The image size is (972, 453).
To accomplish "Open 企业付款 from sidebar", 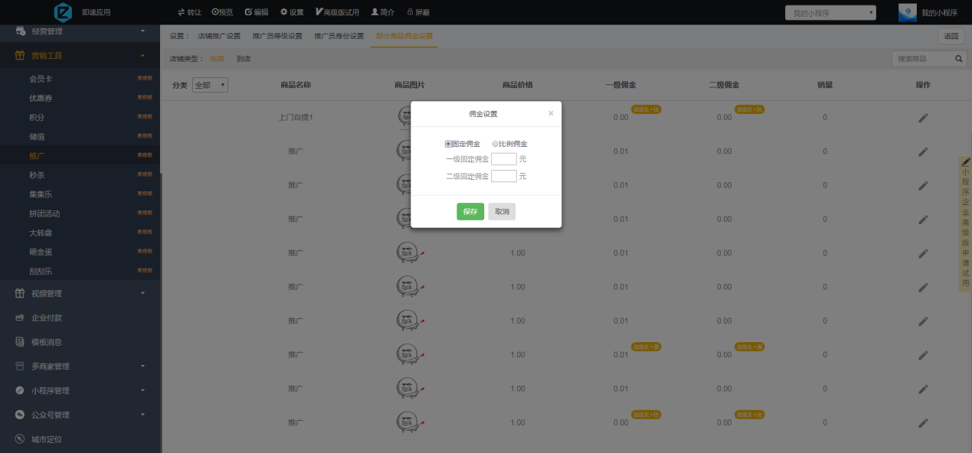I will (47, 318).
